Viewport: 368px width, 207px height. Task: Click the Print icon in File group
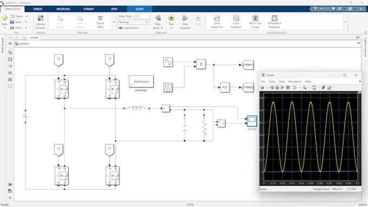12,28
